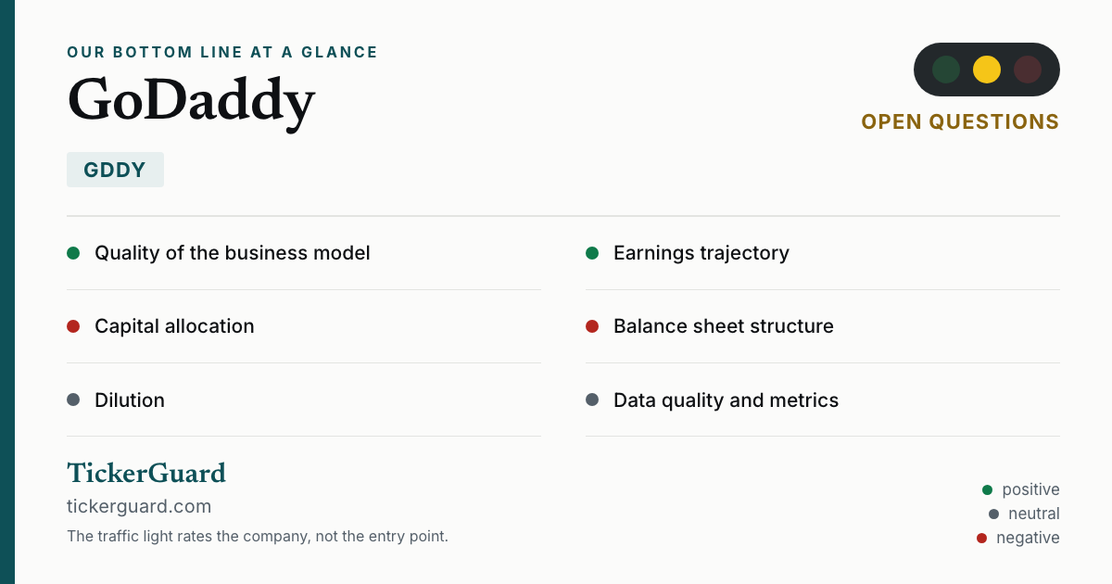1112x584 pixels.
Task: Open the tickerguard.com link
Action: [139, 506]
